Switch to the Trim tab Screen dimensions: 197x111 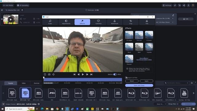pos(147,22)
